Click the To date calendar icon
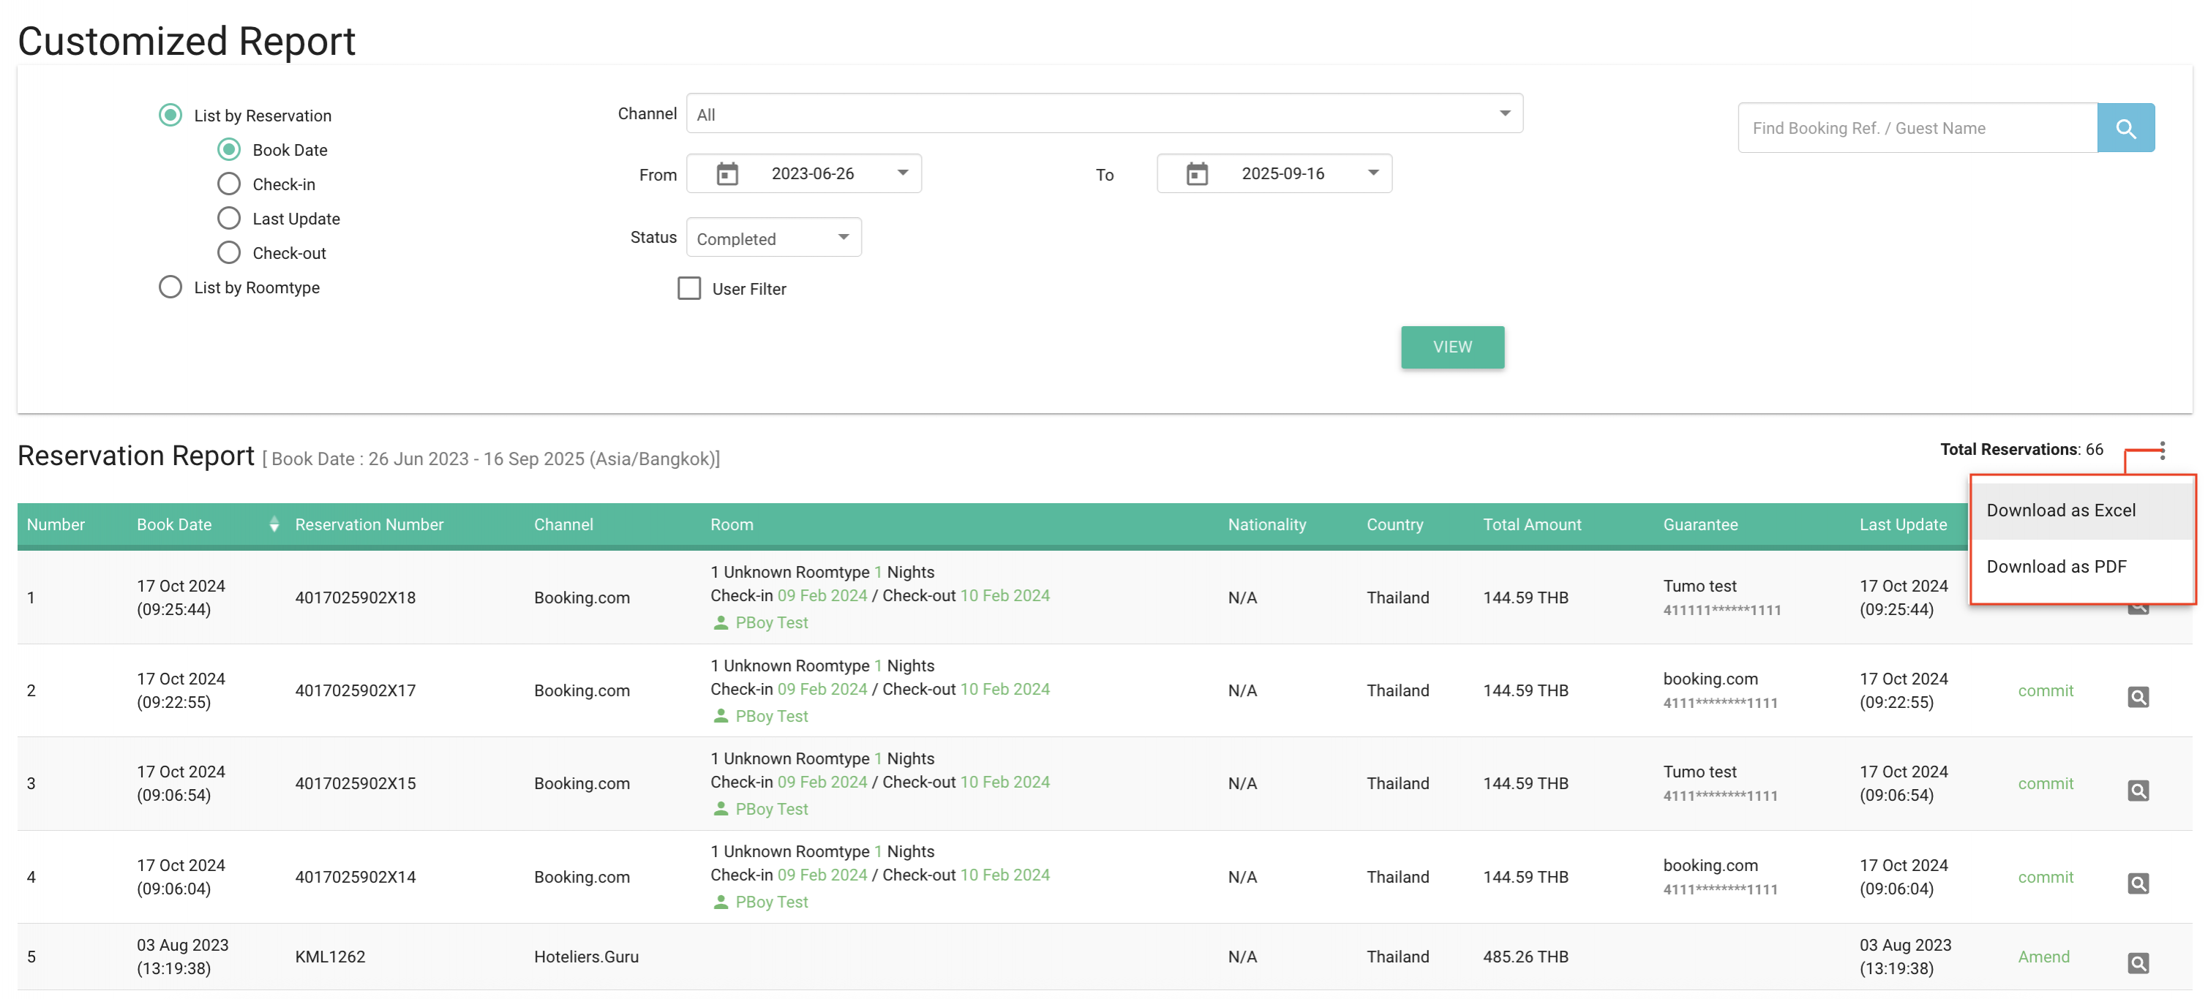Image resolution: width=2208 pixels, height=999 pixels. pyautogui.click(x=1197, y=174)
